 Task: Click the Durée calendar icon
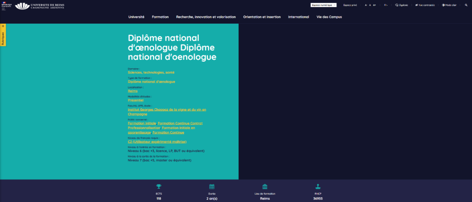tap(212, 187)
